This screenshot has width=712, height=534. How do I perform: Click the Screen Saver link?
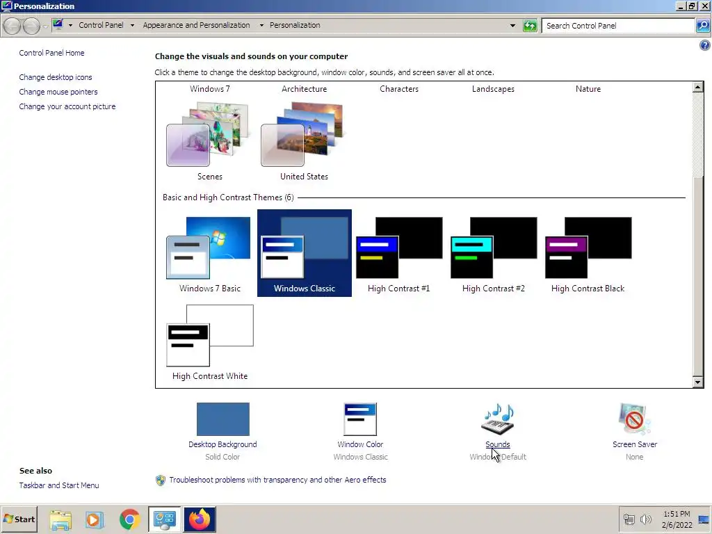(x=634, y=444)
